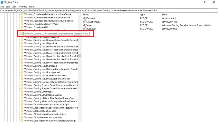Click inside the key rename edit box
The width and height of the screenshot is (218, 122).
56,34
